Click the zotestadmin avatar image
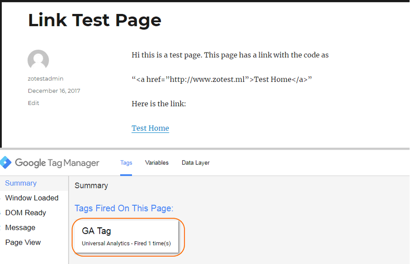The width and height of the screenshot is (410, 264). [x=38, y=60]
